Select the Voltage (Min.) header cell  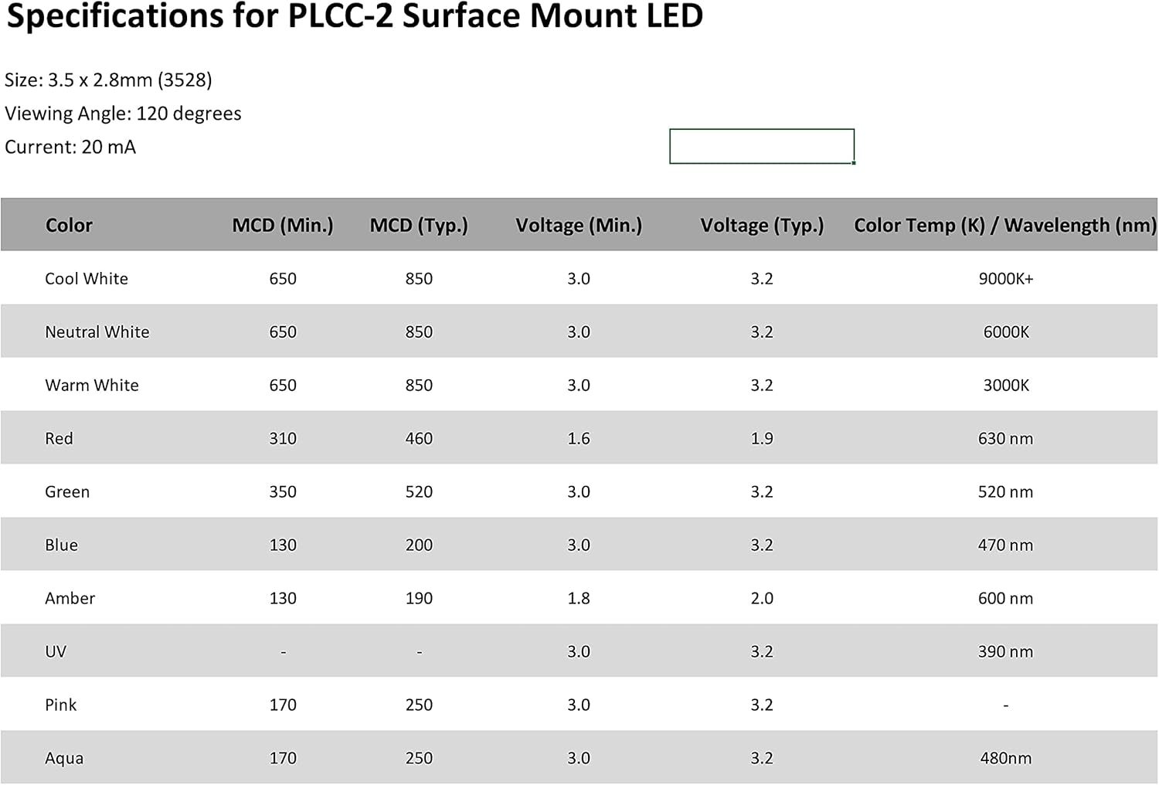(x=579, y=225)
